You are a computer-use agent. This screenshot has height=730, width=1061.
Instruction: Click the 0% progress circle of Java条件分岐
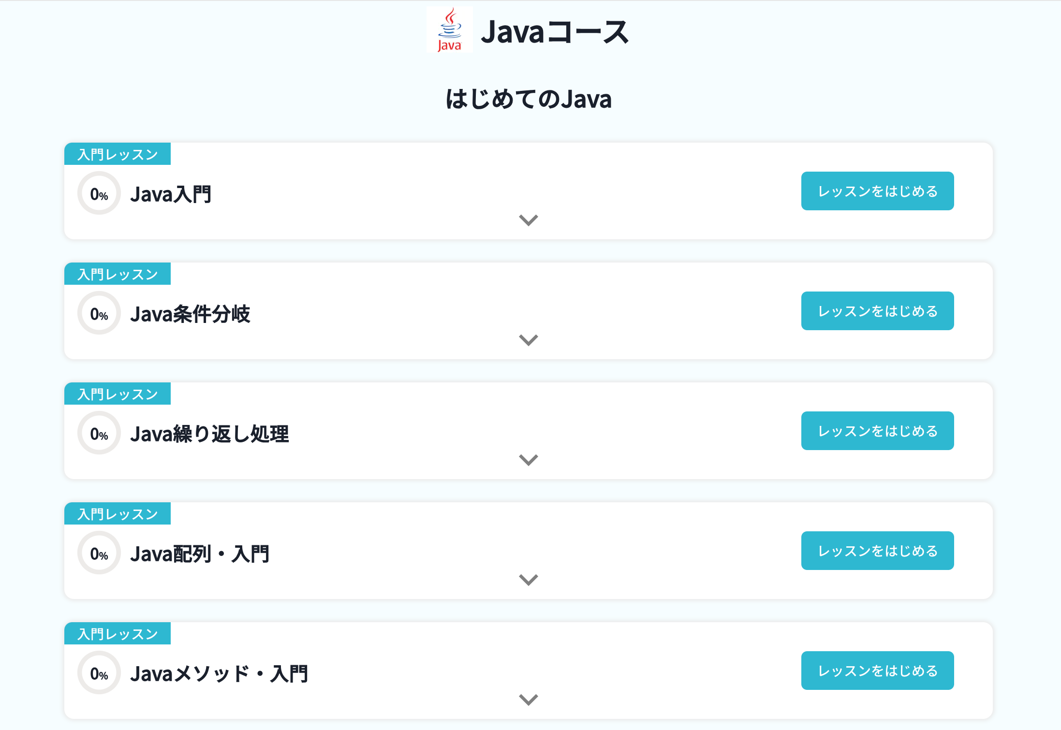(x=99, y=312)
